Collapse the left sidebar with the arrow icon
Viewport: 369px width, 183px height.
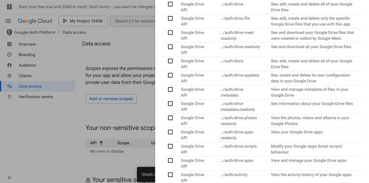point(9,178)
